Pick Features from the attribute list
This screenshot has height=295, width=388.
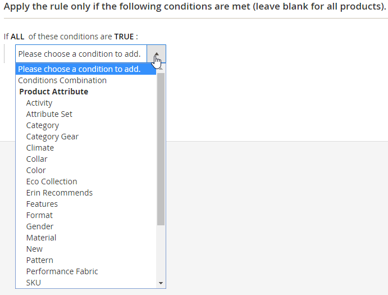(42, 204)
